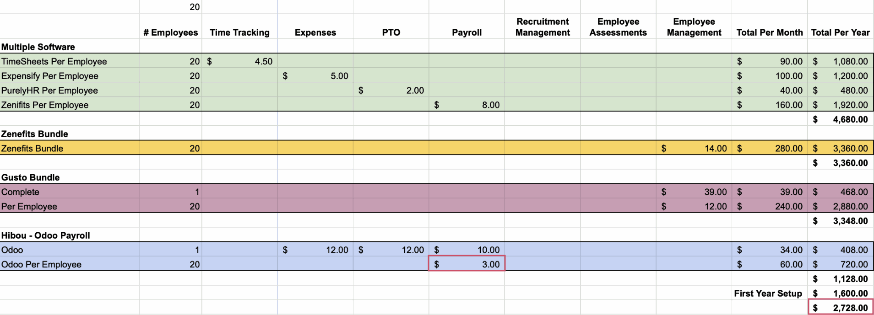Image resolution: width=874 pixels, height=315 pixels.
Task: Select the 'Employee Assessments' header cell
Action: [x=618, y=27]
